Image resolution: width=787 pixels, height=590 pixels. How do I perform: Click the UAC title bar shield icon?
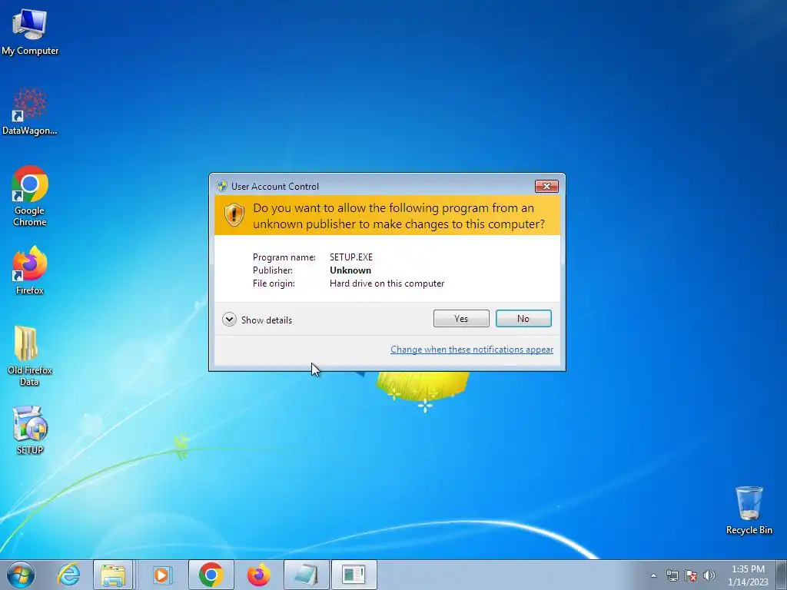point(222,187)
